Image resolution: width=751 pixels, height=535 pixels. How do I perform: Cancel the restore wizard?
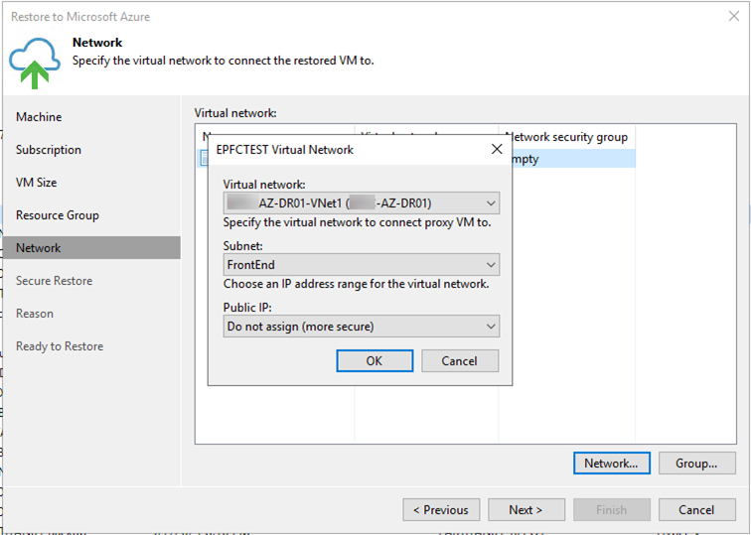[697, 509]
